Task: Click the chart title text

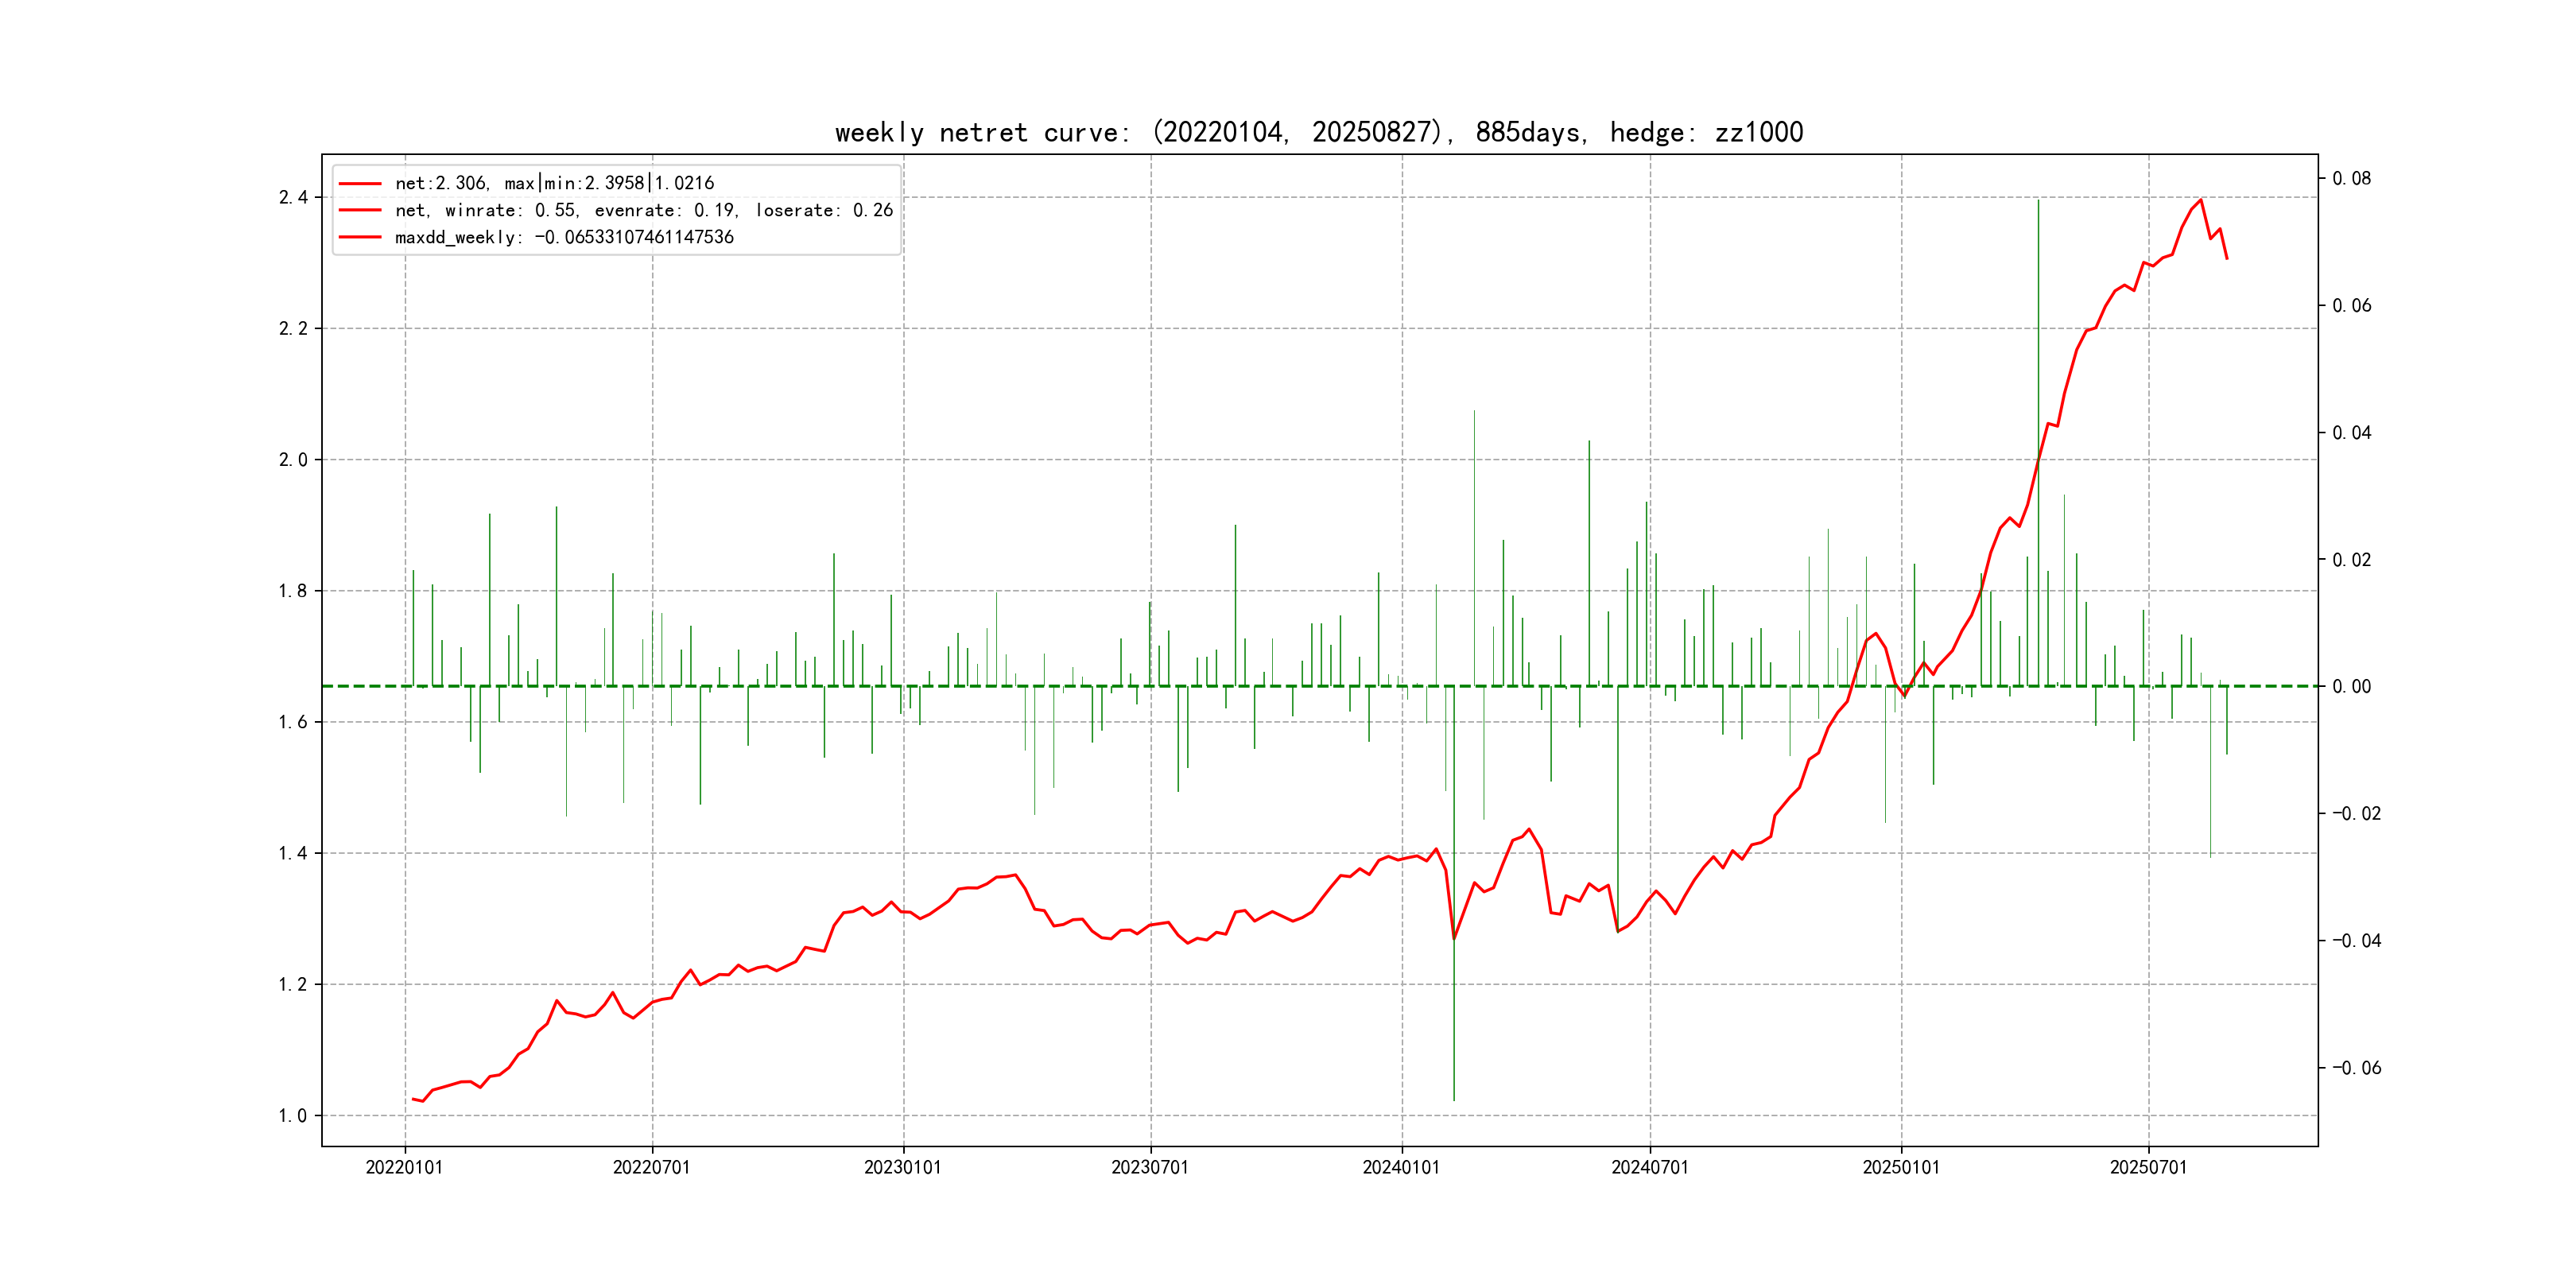Action: click(1318, 133)
